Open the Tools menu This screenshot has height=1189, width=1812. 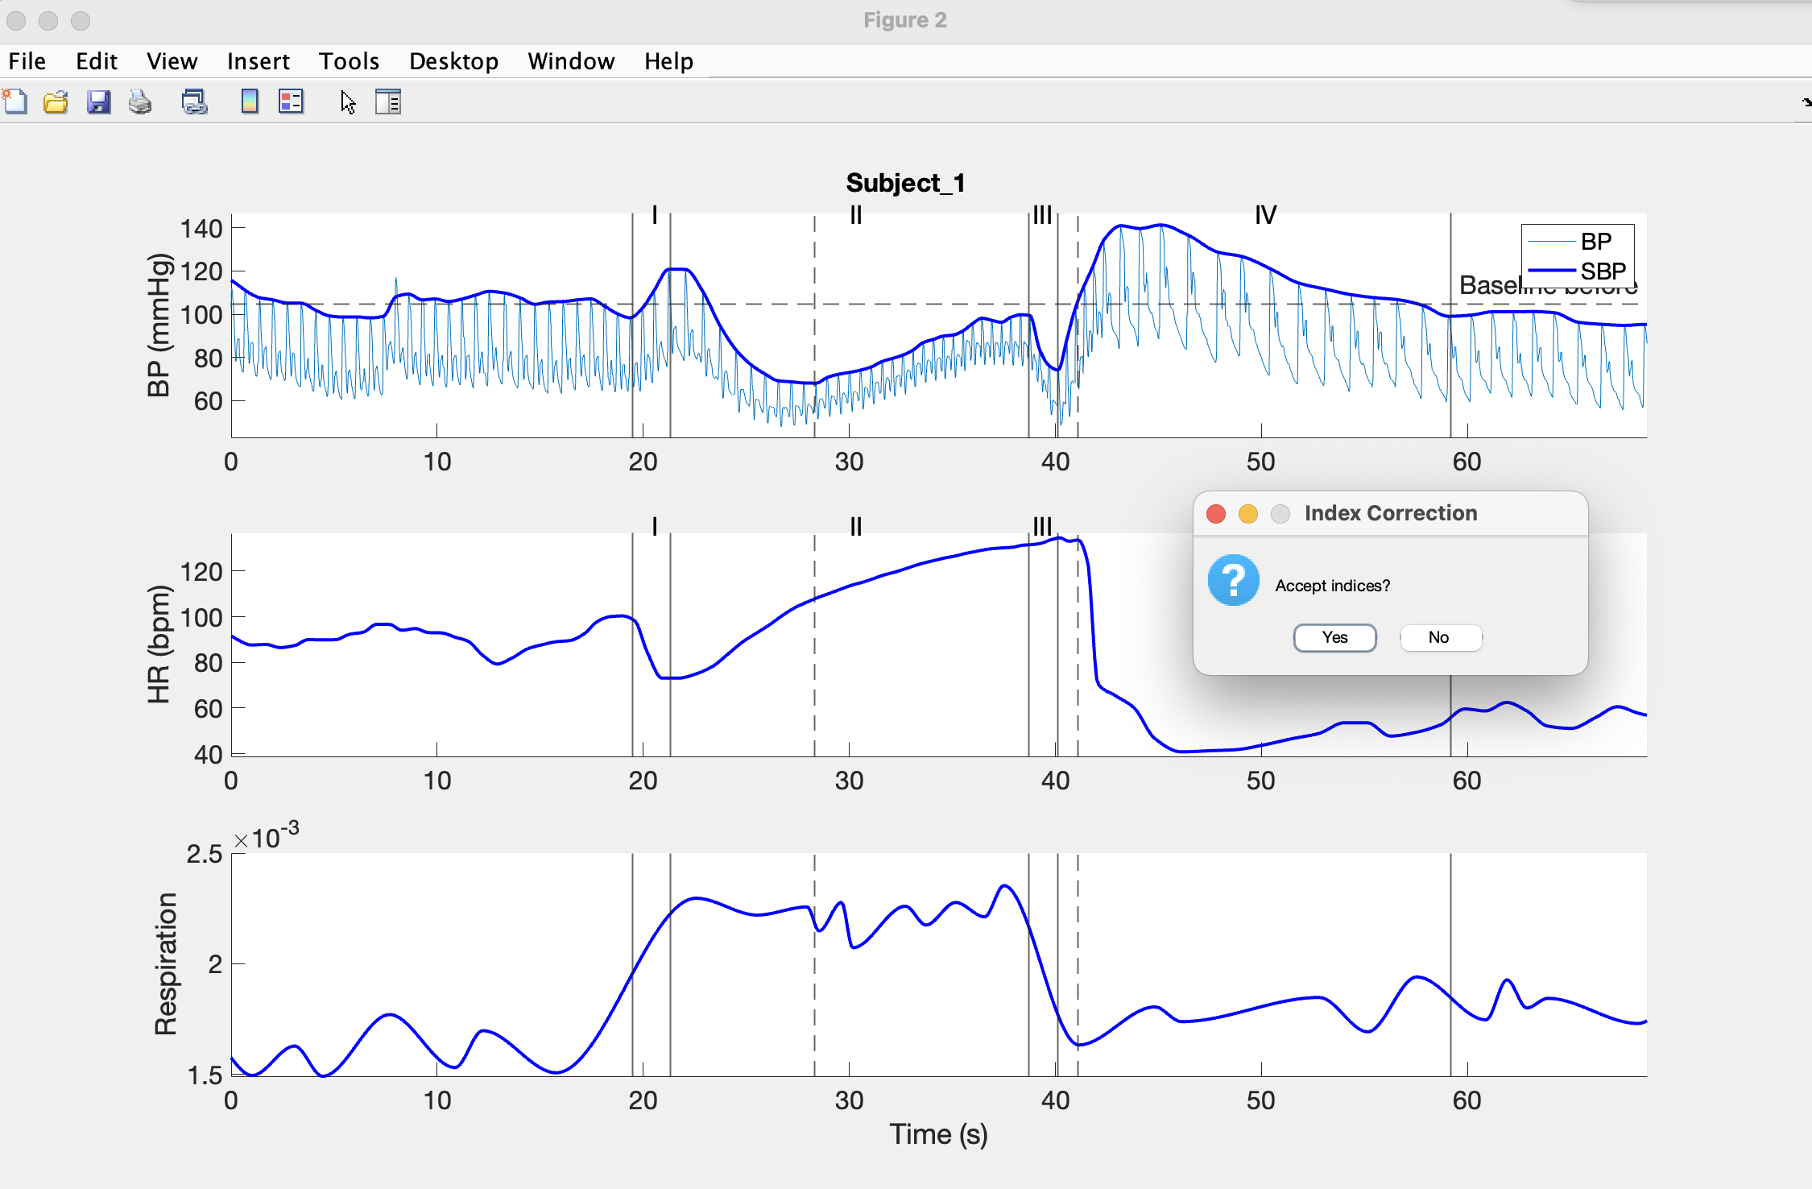coord(349,61)
